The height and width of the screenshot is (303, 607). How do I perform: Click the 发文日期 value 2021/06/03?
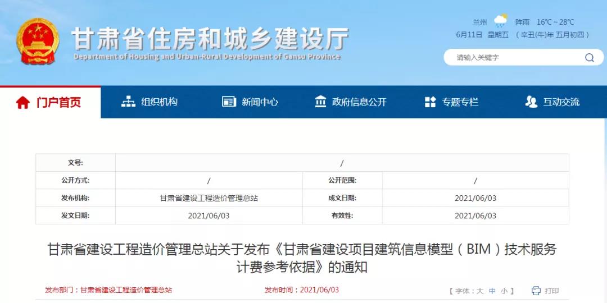209,215
